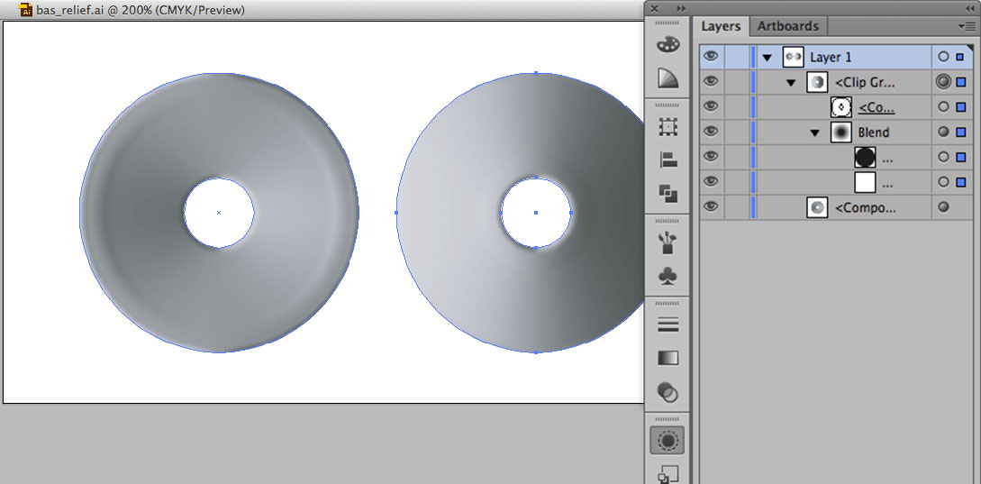Click the target circle for Blend

click(943, 132)
